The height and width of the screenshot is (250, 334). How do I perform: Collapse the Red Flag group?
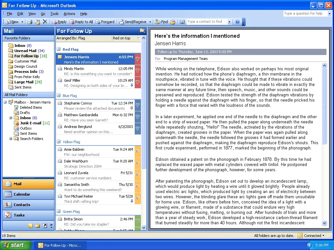59,49
